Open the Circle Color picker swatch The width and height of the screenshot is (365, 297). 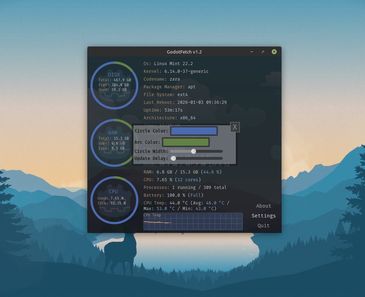point(194,131)
